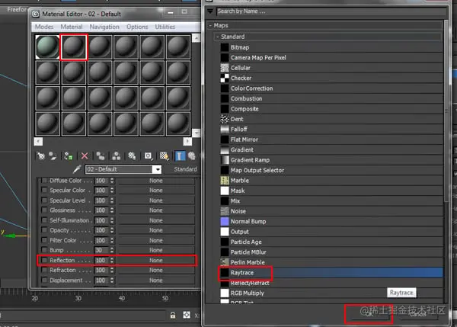
Task: Collapse the Maps group
Action: click(210, 26)
